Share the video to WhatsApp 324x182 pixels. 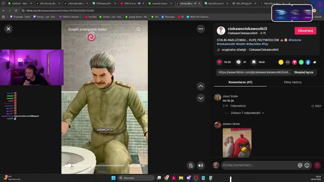point(301,62)
